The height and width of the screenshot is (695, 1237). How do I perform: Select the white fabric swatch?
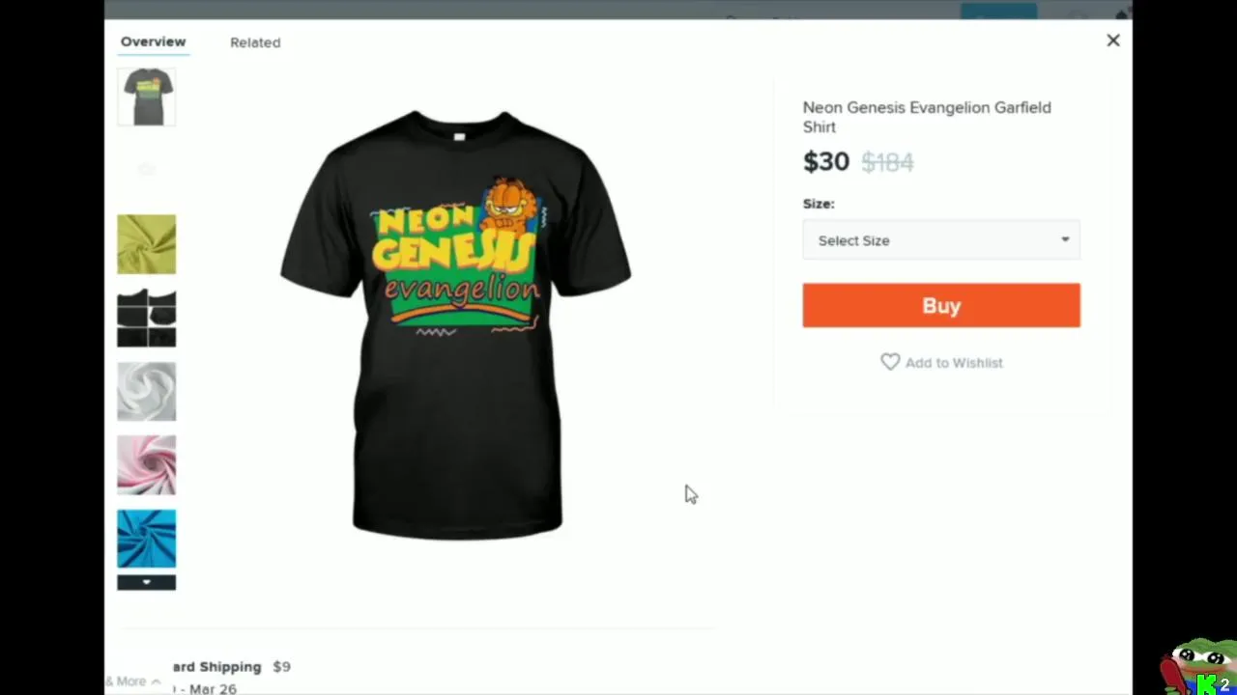click(x=147, y=391)
